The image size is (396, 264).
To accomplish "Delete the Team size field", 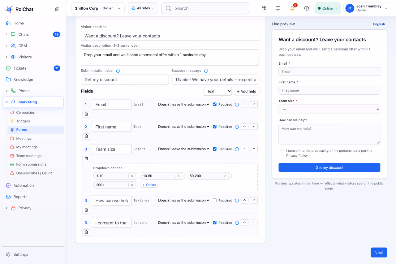I will 86,158.
